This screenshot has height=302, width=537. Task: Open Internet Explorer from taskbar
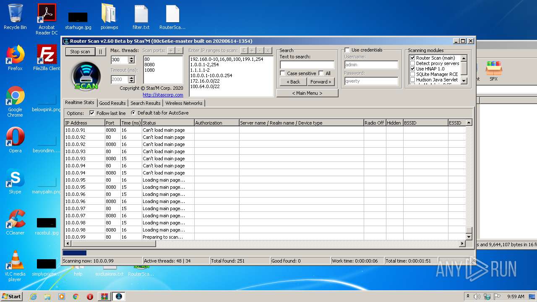(33, 297)
